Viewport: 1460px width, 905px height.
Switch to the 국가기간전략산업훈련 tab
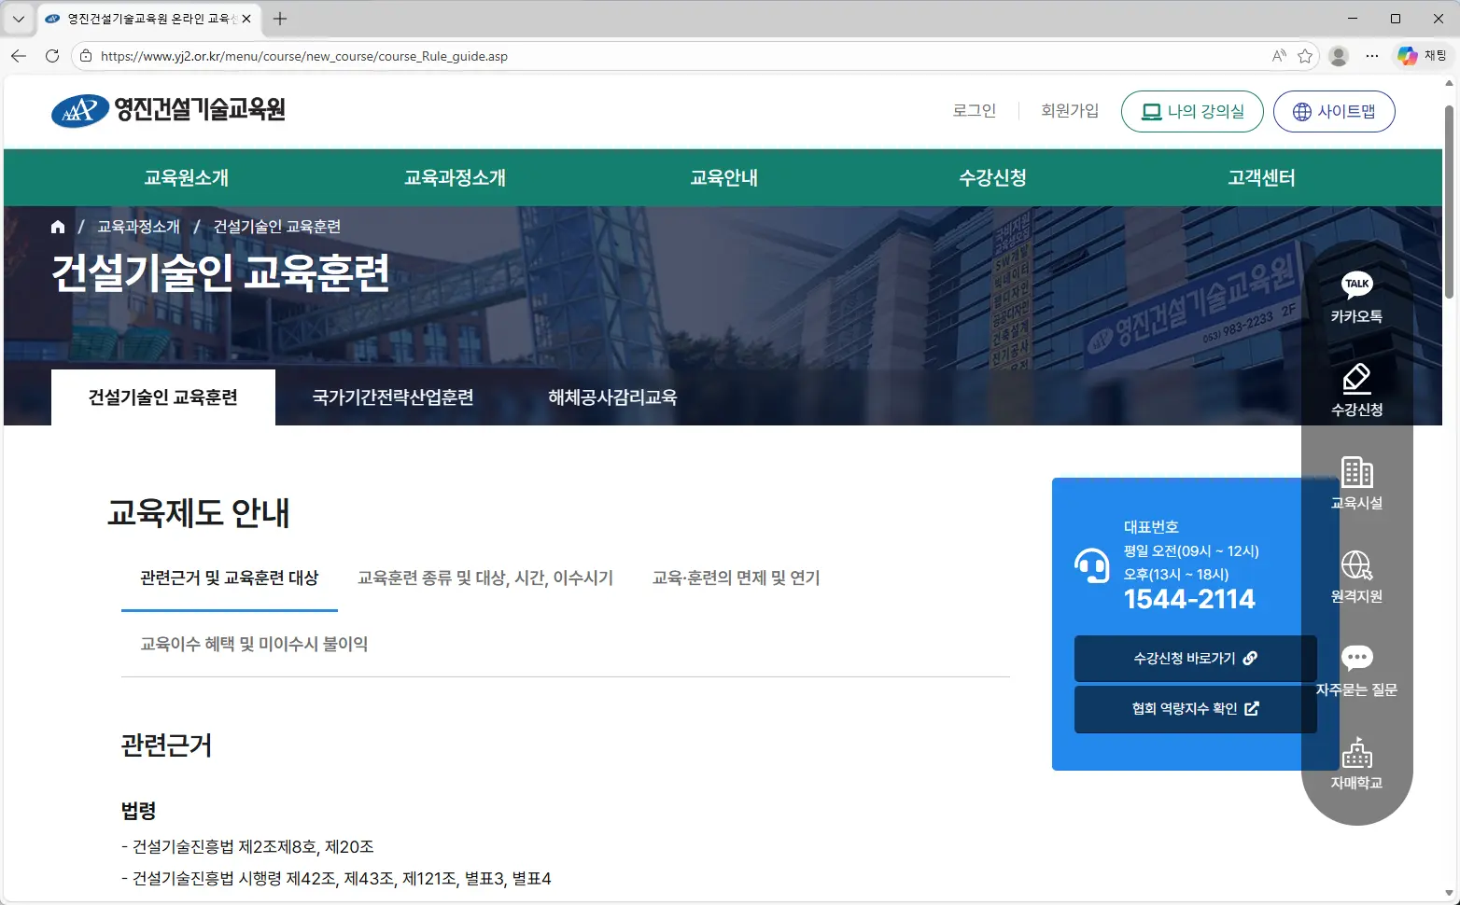point(391,397)
